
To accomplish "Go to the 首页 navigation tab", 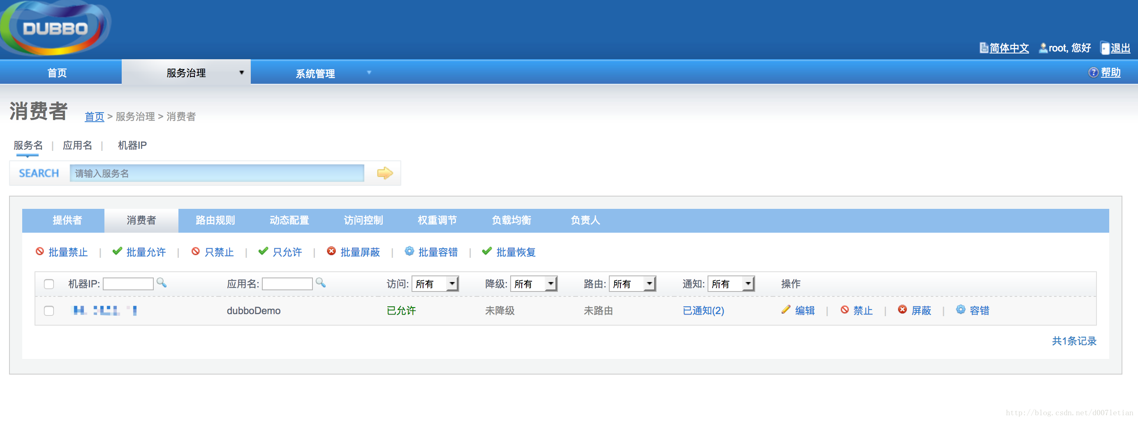I will [x=57, y=72].
